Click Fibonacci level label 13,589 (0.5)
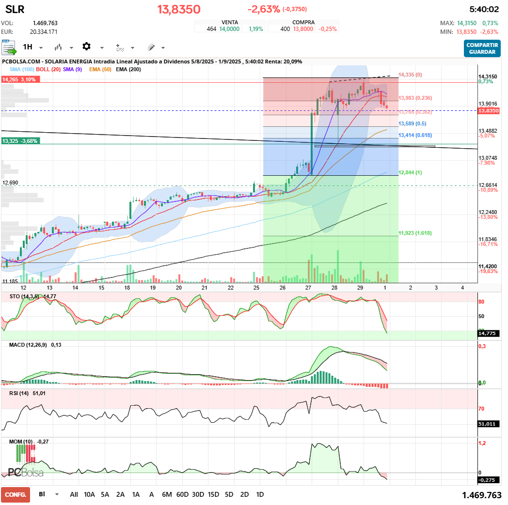The height and width of the screenshot is (505, 508). (x=412, y=123)
